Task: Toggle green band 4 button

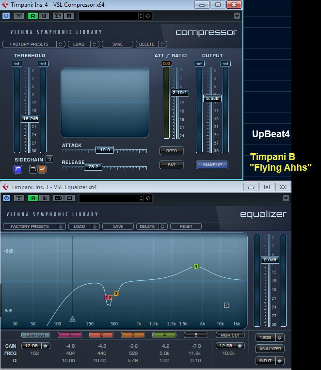Action: tap(164, 335)
